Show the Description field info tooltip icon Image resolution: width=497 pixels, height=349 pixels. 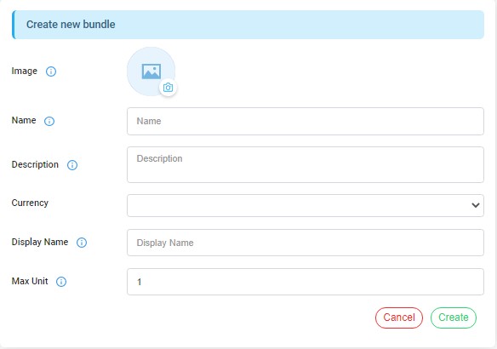(72, 165)
